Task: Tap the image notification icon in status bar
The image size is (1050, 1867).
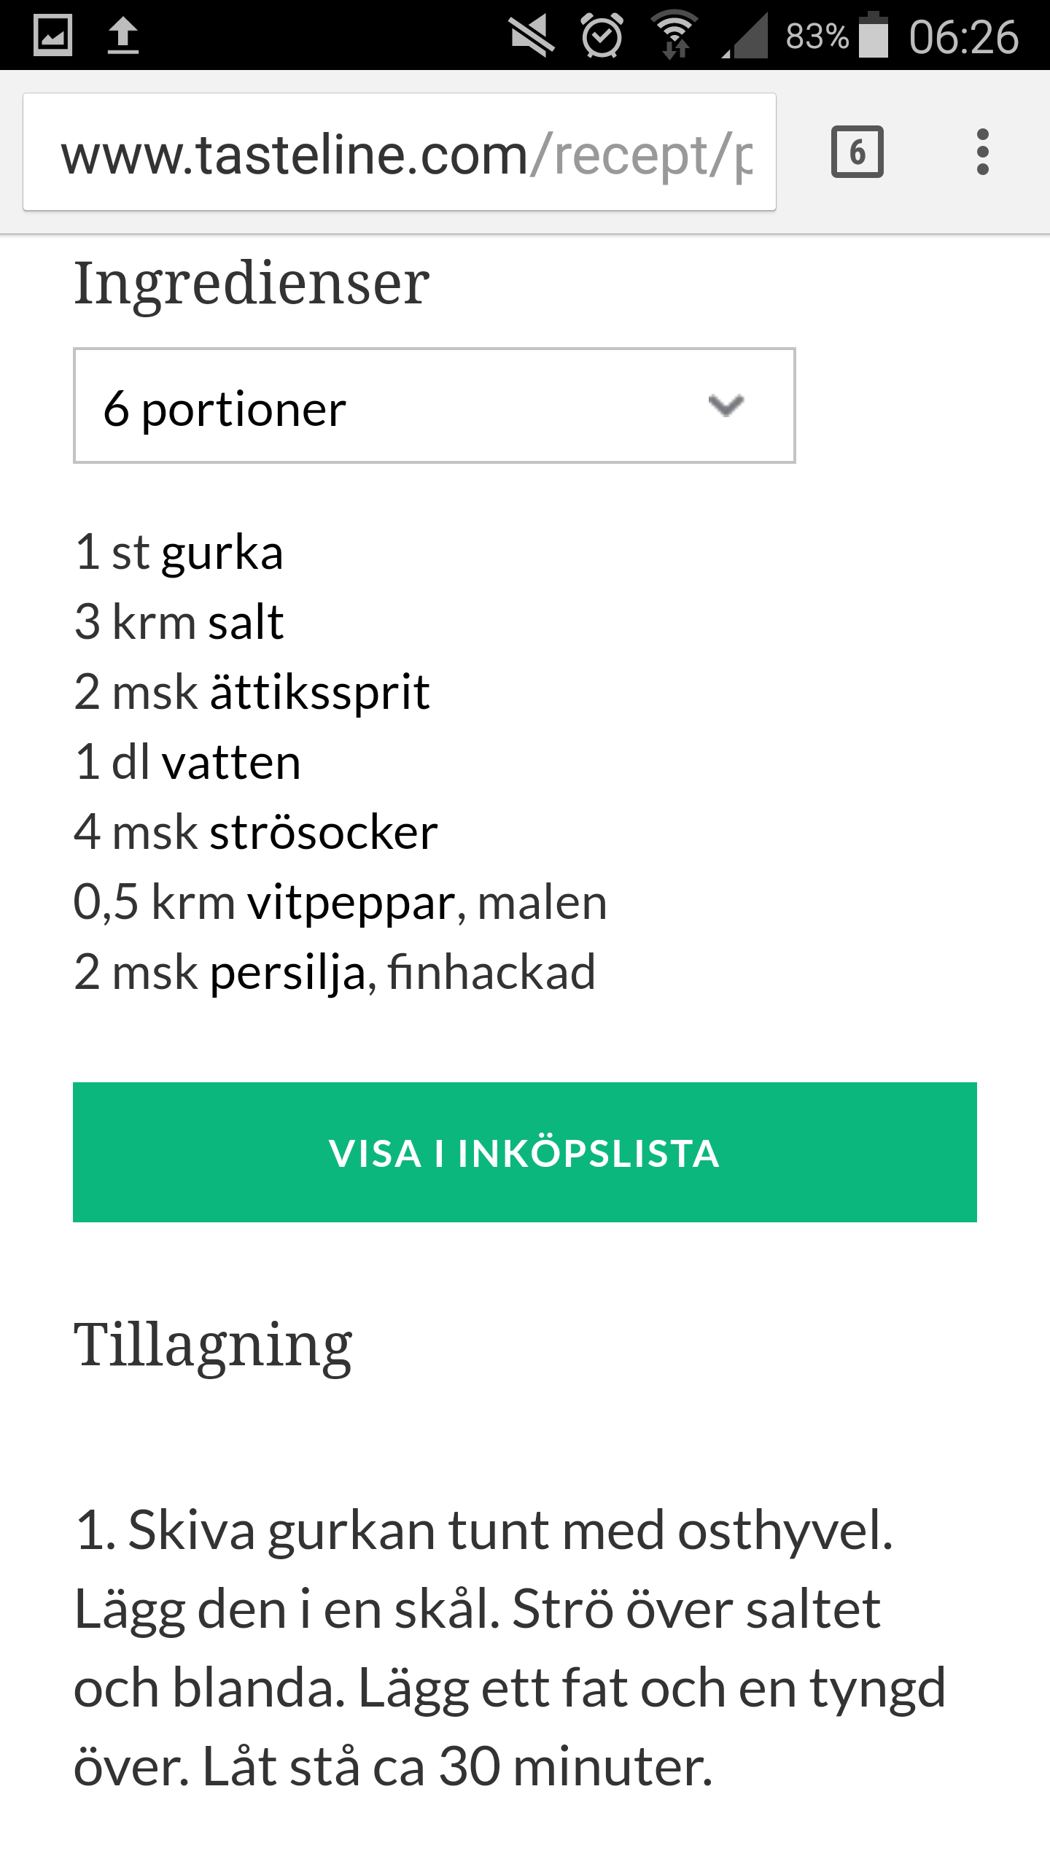Action: [x=53, y=35]
